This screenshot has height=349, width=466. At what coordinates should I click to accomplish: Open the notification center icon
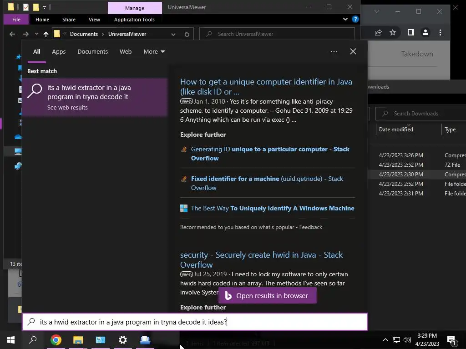pos(452,340)
